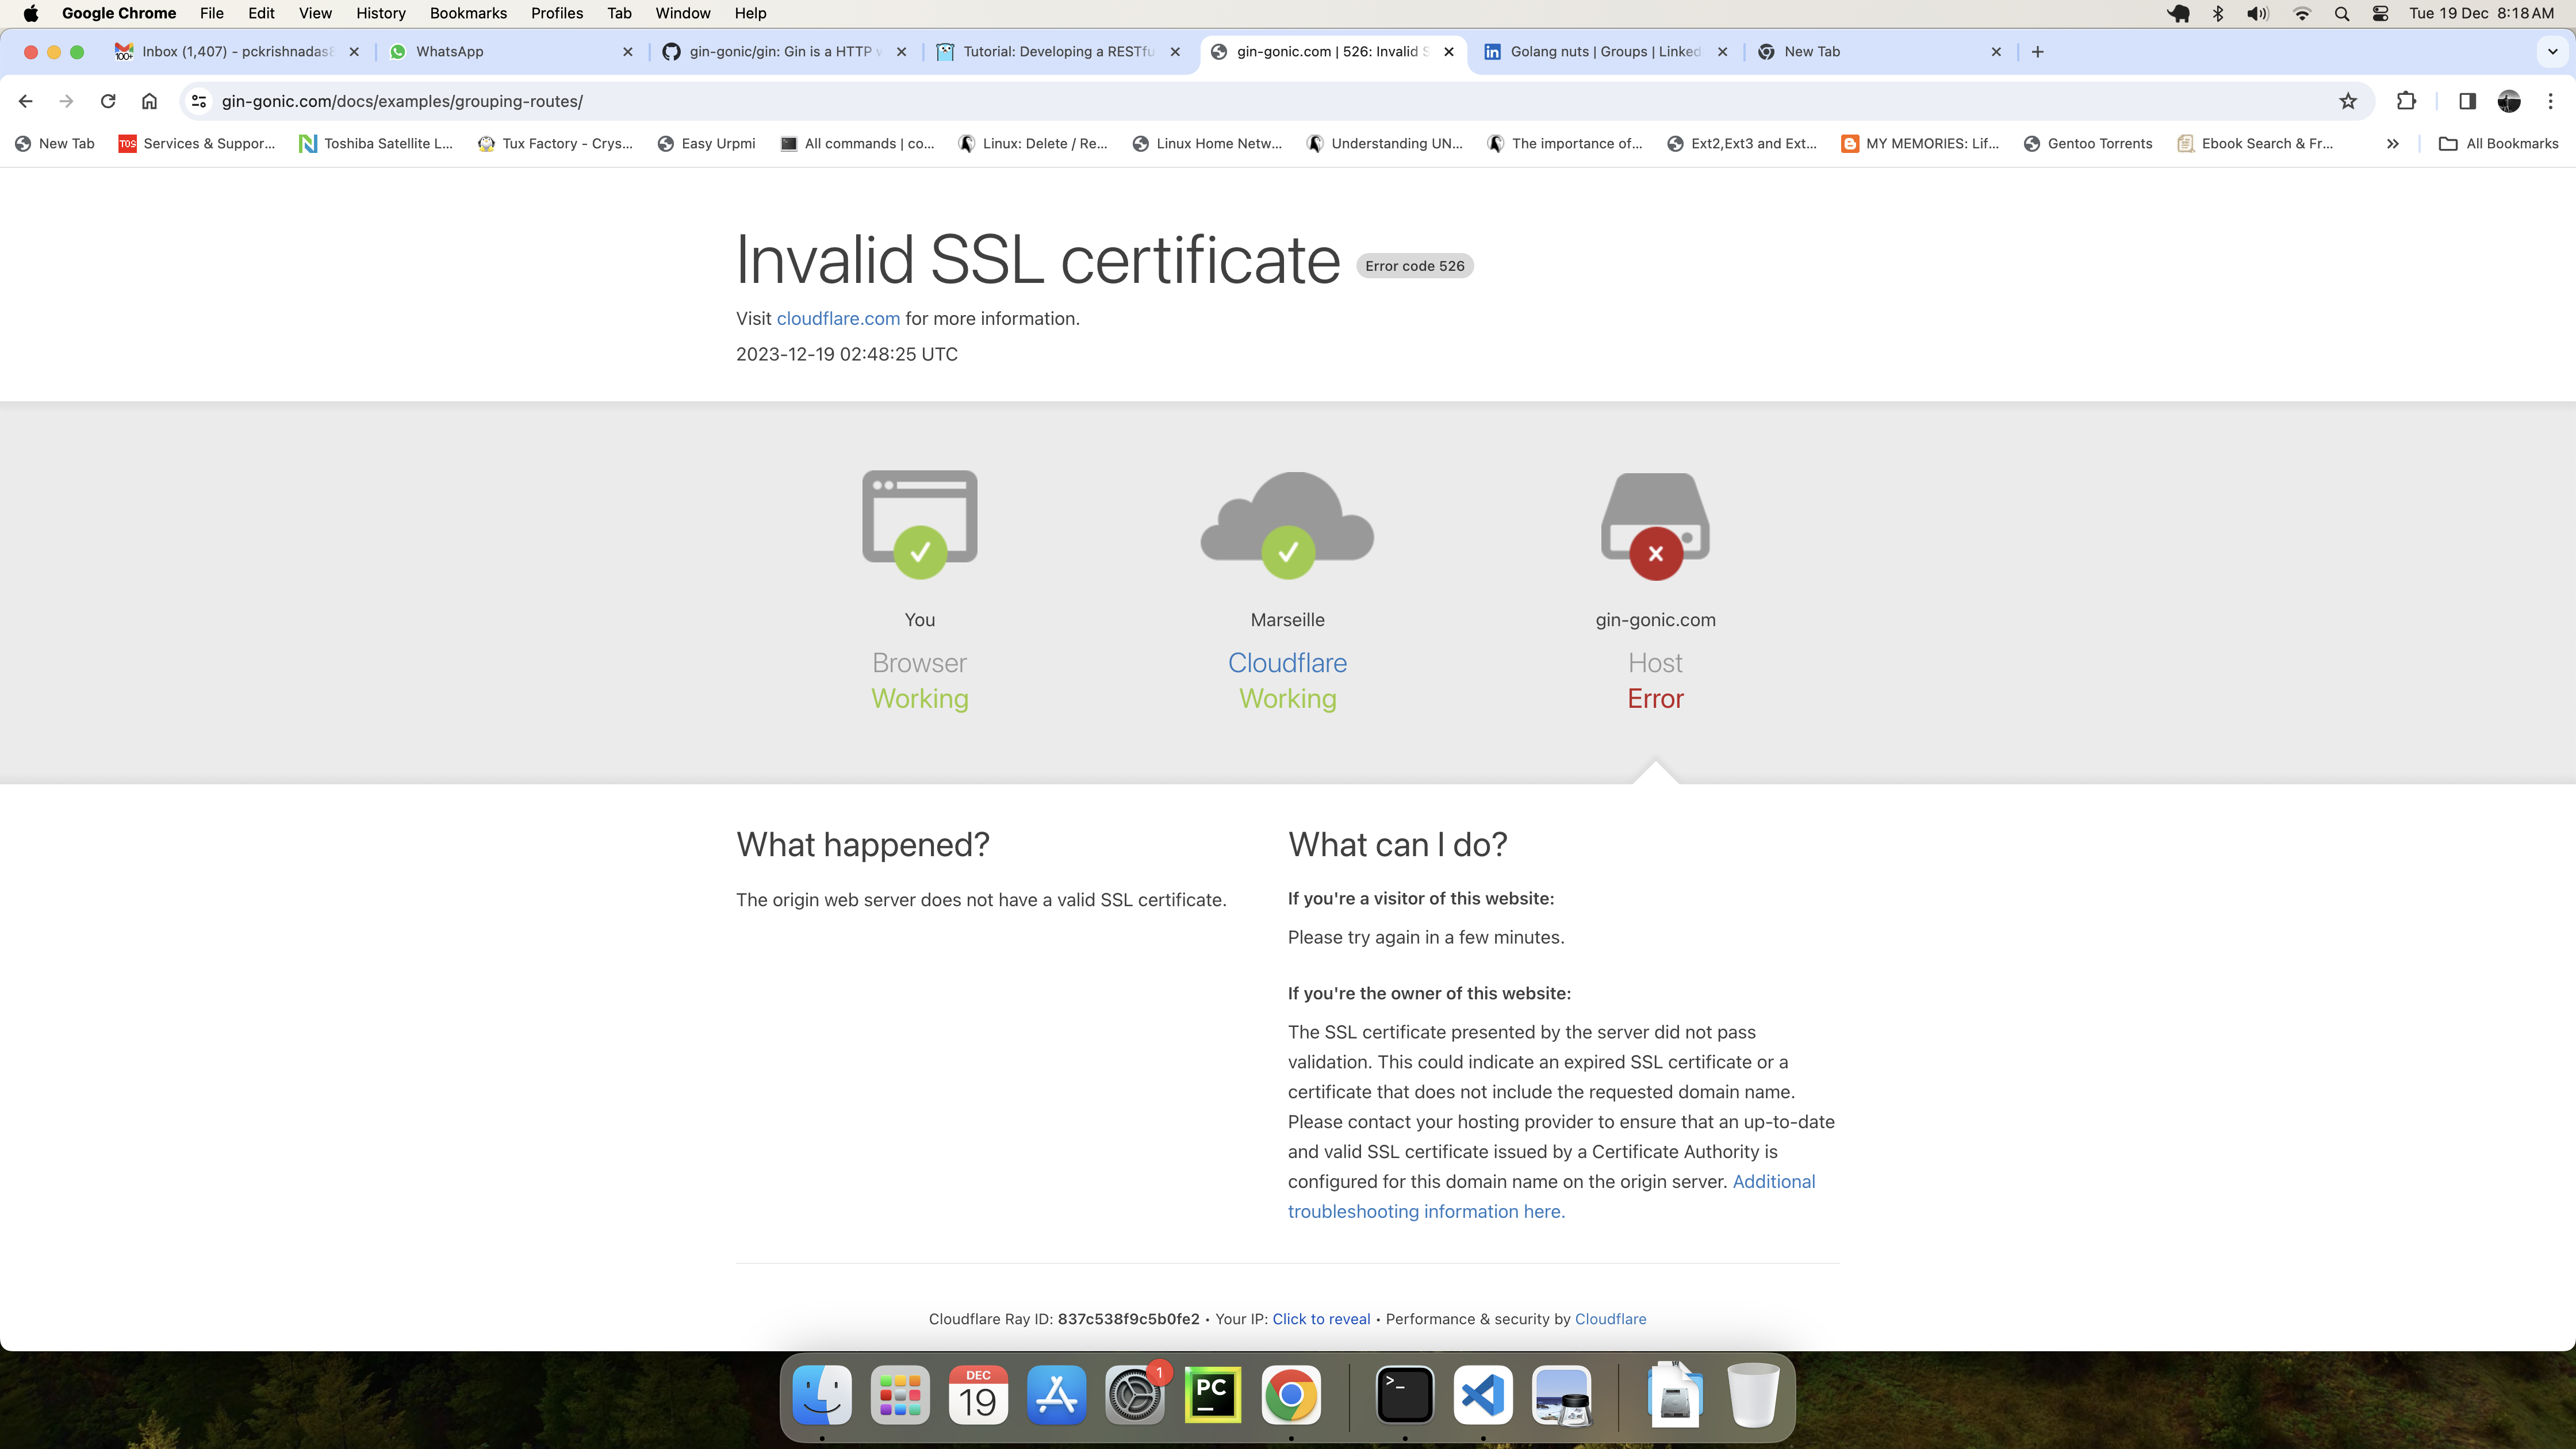This screenshot has width=2576, height=1449.
Task: Switch to the WhatsApp tab
Action: [510, 52]
